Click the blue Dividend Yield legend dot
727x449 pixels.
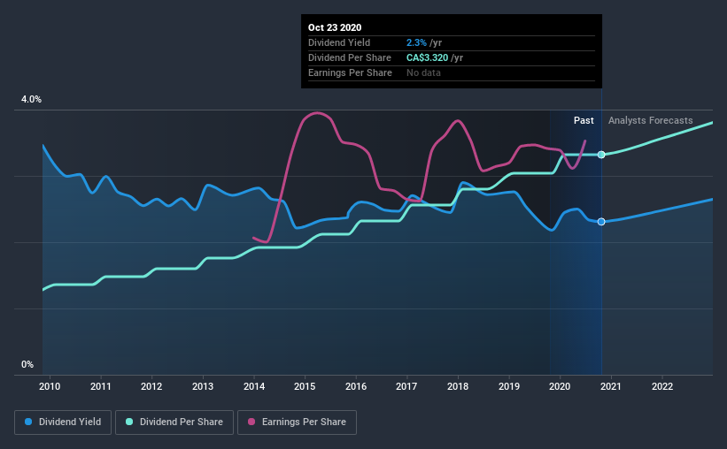point(28,422)
